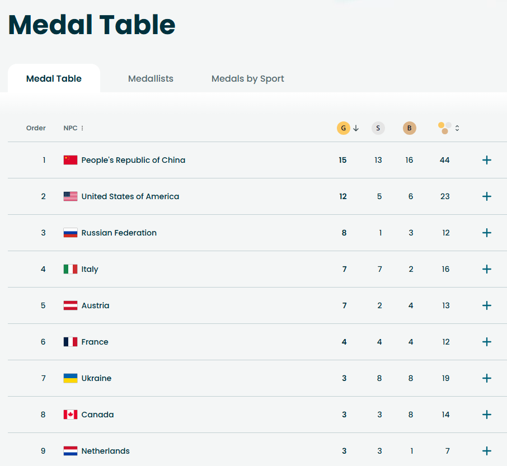Toggle gold sort direction arrow
The width and height of the screenshot is (507, 466).
coord(356,128)
